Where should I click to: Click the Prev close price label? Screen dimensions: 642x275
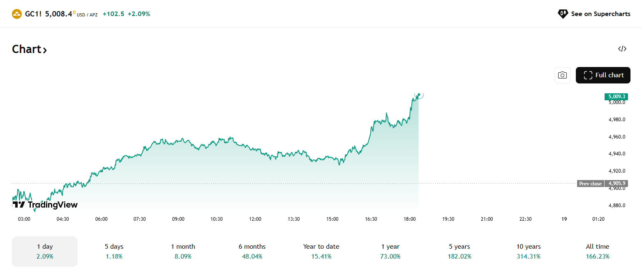590,184
